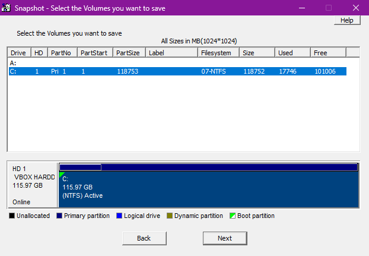Image resolution: width=369 pixels, height=256 pixels.
Task: Click the Back button
Action: (x=144, y=238)
